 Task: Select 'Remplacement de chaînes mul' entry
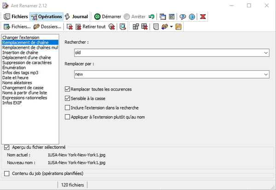click(x=30, y=47)
